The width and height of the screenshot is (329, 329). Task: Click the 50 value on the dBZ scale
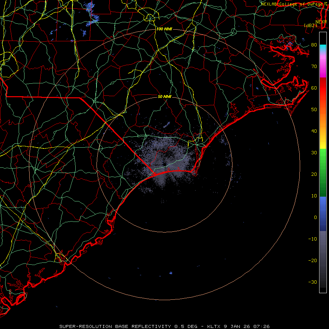click(x=314, y=110)
